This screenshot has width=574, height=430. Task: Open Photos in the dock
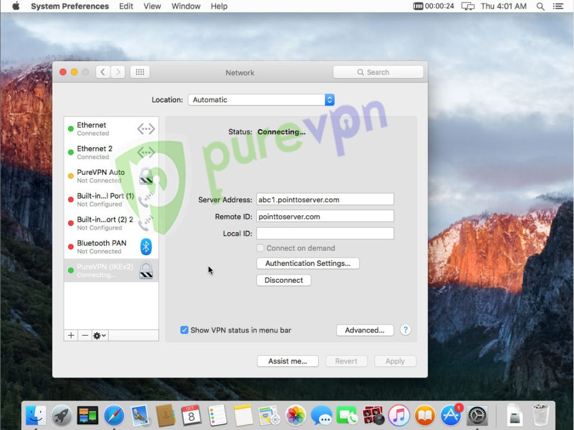click(x=295, y=416)
